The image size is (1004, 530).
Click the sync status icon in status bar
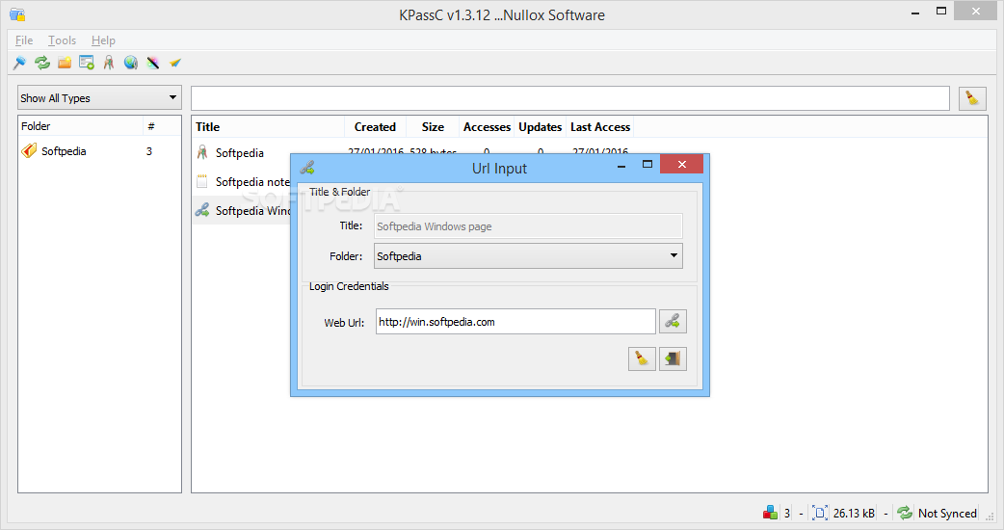[x=905, y=513]
